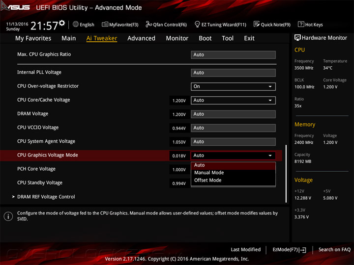Collapse the CPU Graphics Voltage Mode dropdown
Image resolution: width=354 pixels, height=265 pixels.
pyautogui.click(x=233, y=156)
